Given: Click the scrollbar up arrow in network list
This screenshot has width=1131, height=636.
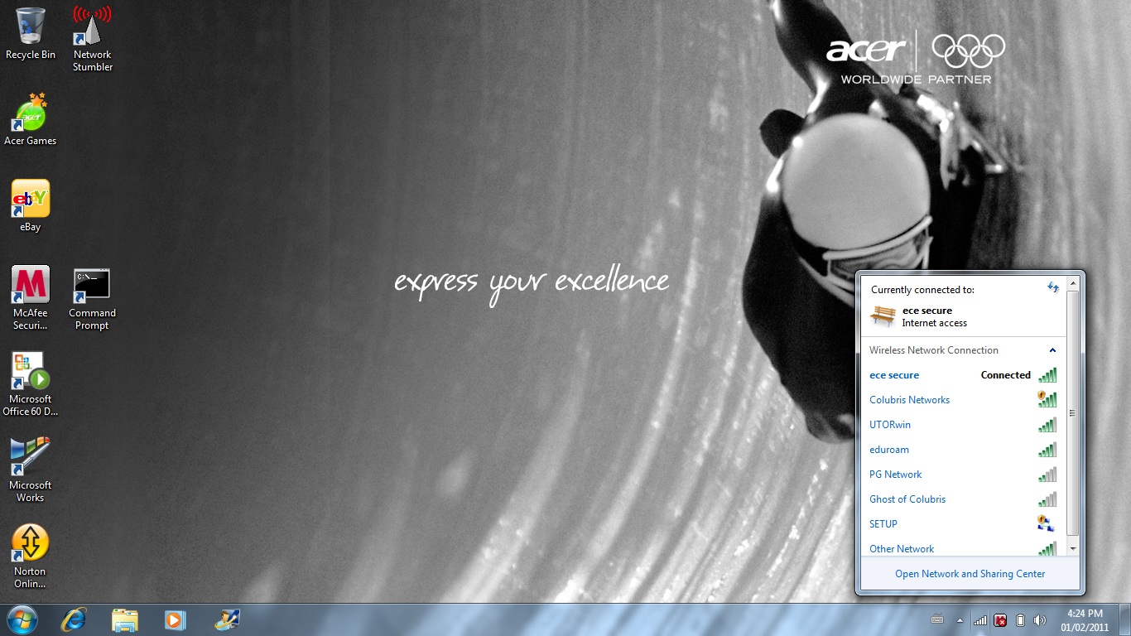Looking at the screenshot, I should (x=1073, y=283).
